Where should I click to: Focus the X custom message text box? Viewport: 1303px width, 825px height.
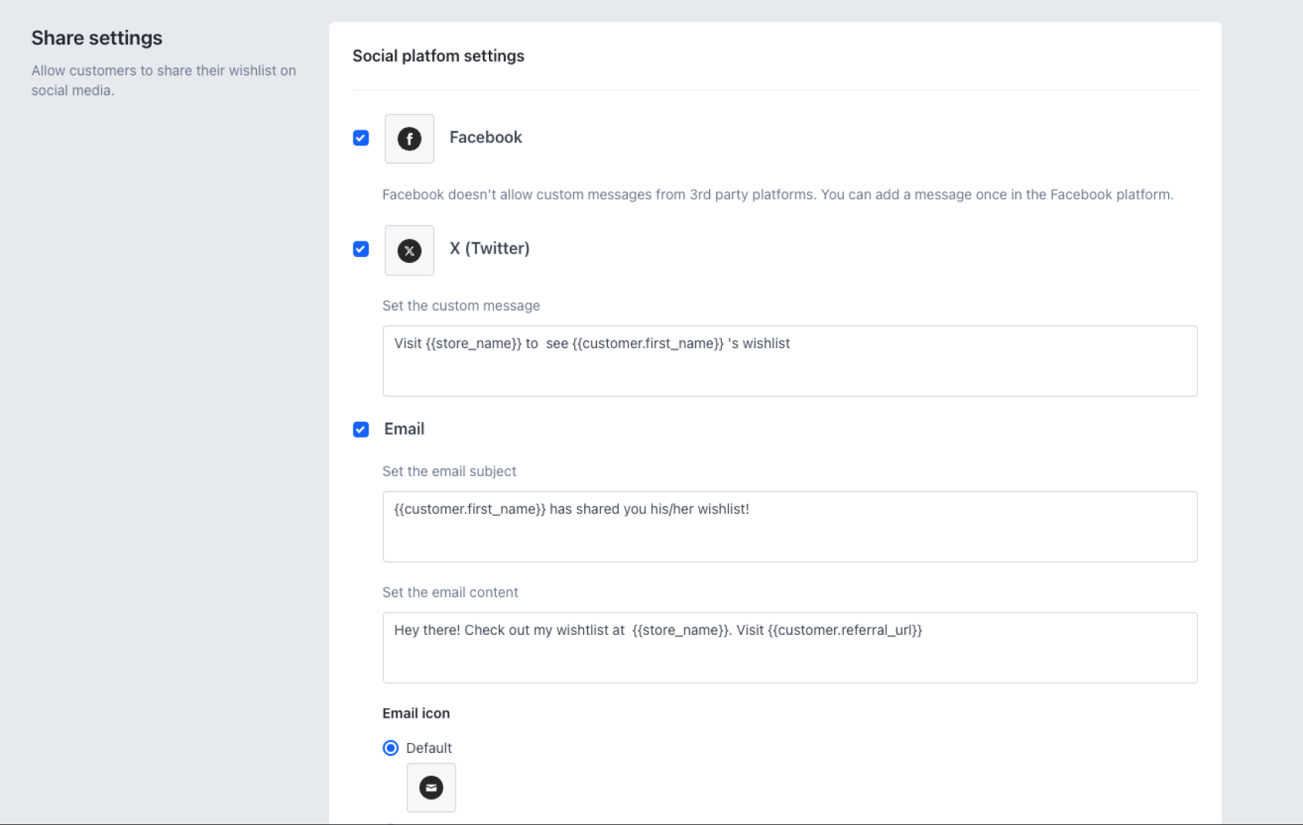click(x=789, y=361)
